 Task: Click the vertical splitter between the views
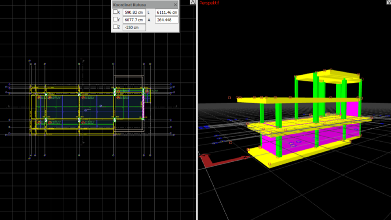197,110
